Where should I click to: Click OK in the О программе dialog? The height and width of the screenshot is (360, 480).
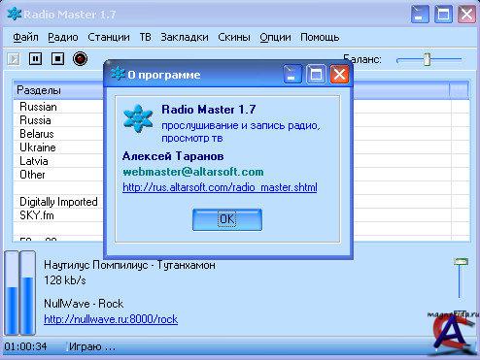227,219
